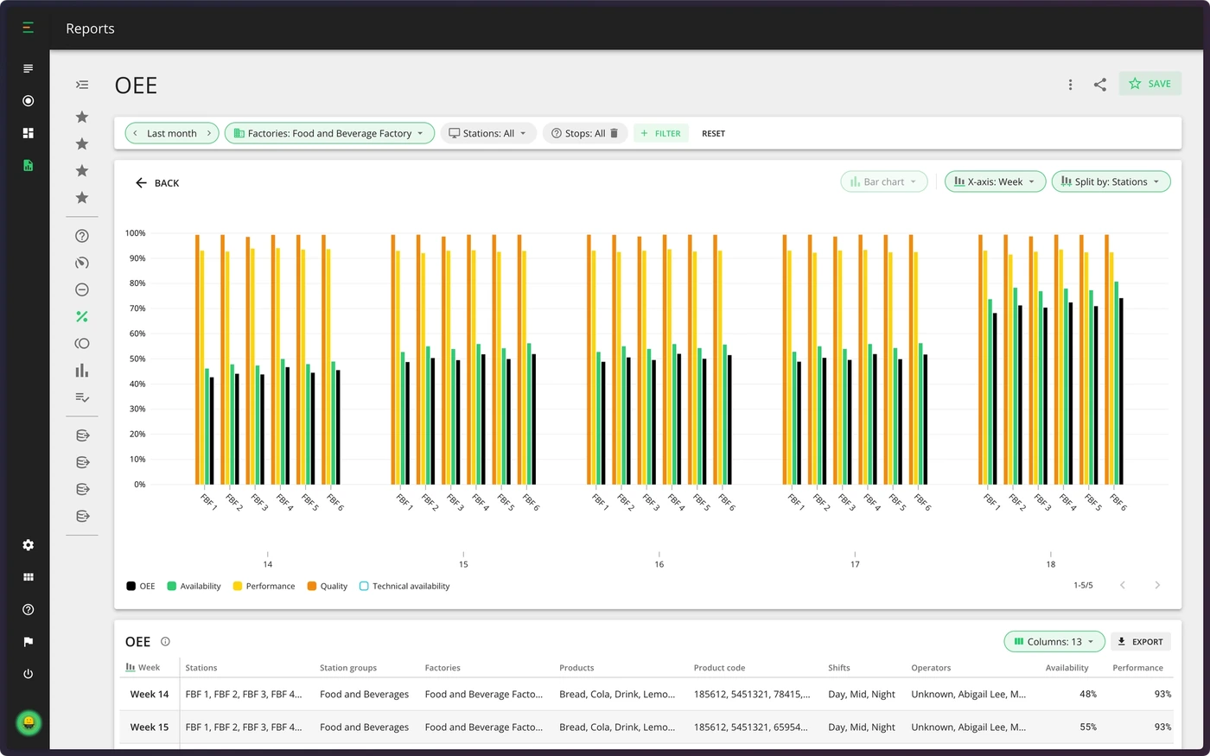Expand the reports side panel icon
This screenshot has width=1210, height=756.
82,85
